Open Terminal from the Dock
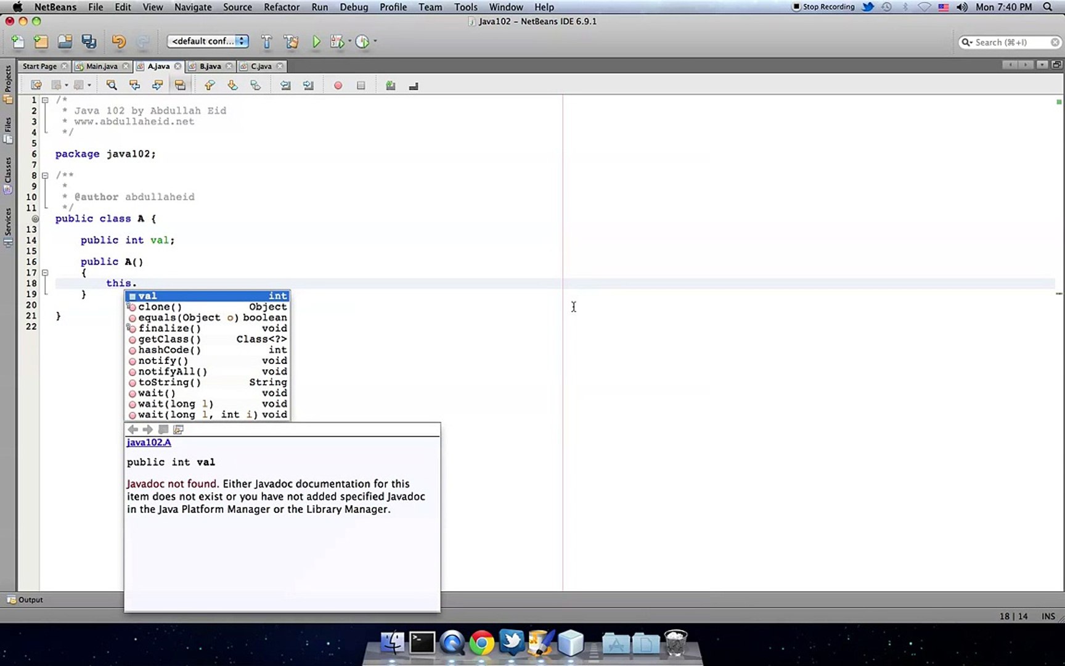Image resolution: width=1065 pixels, height=666 pixels. (422, 643)
